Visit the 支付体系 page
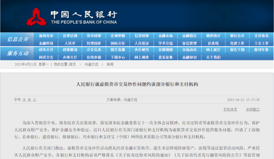Image resolution: width=274 pixels, height=159 pixels. 261,36
